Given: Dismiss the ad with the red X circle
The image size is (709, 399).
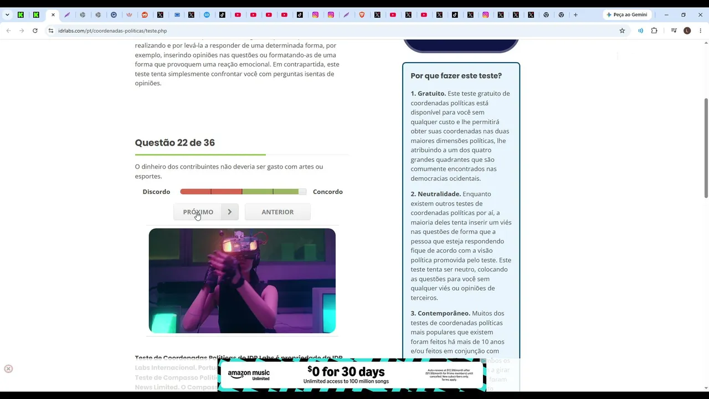Looking at the screenshot, I should [8, 369].
